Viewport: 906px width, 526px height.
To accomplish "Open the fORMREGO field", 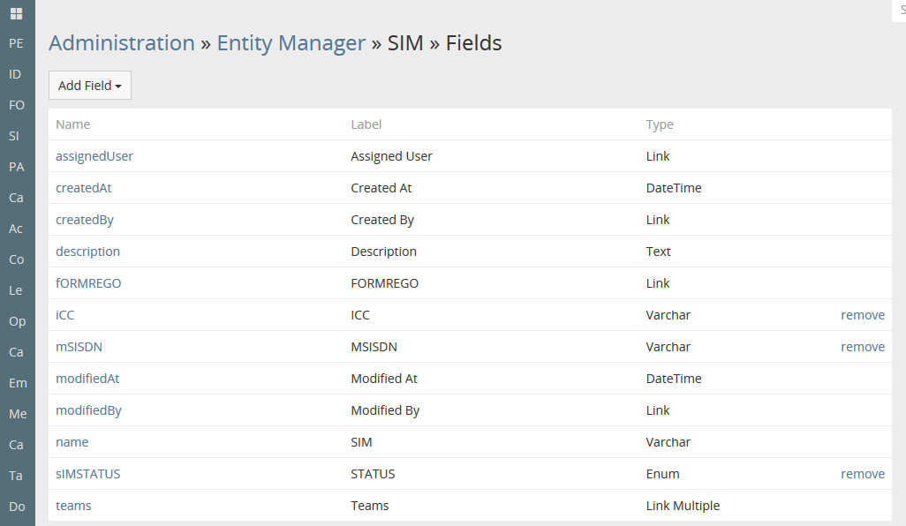I will click(x=88, y=283).
